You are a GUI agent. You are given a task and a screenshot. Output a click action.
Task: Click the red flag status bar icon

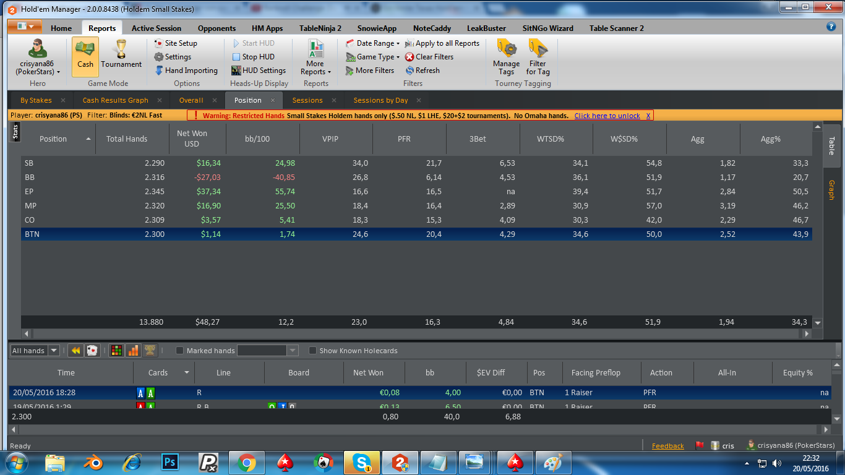[700, 445]
